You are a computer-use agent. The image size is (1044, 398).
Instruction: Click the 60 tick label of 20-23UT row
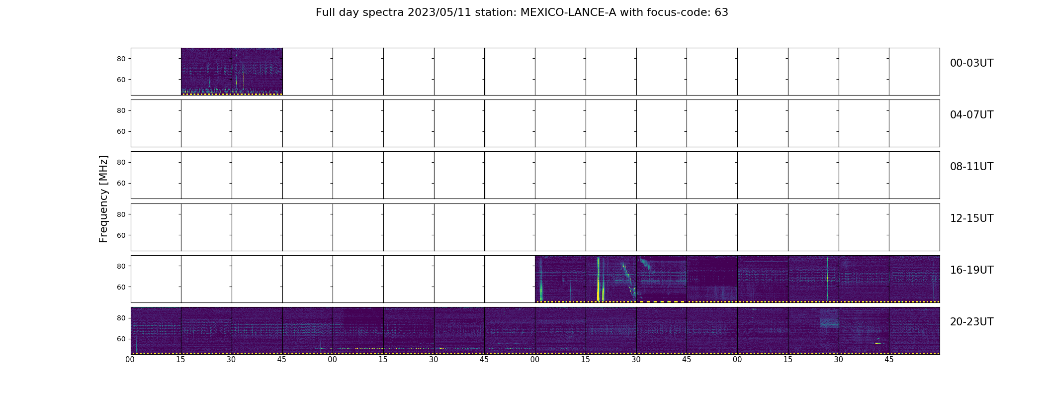pos(121,339)
